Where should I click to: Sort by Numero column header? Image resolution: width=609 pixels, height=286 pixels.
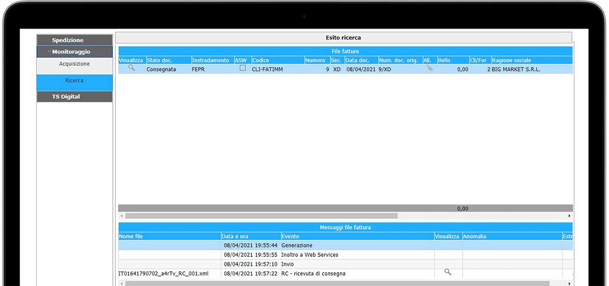pyautogui.click(x=317, y=60)
